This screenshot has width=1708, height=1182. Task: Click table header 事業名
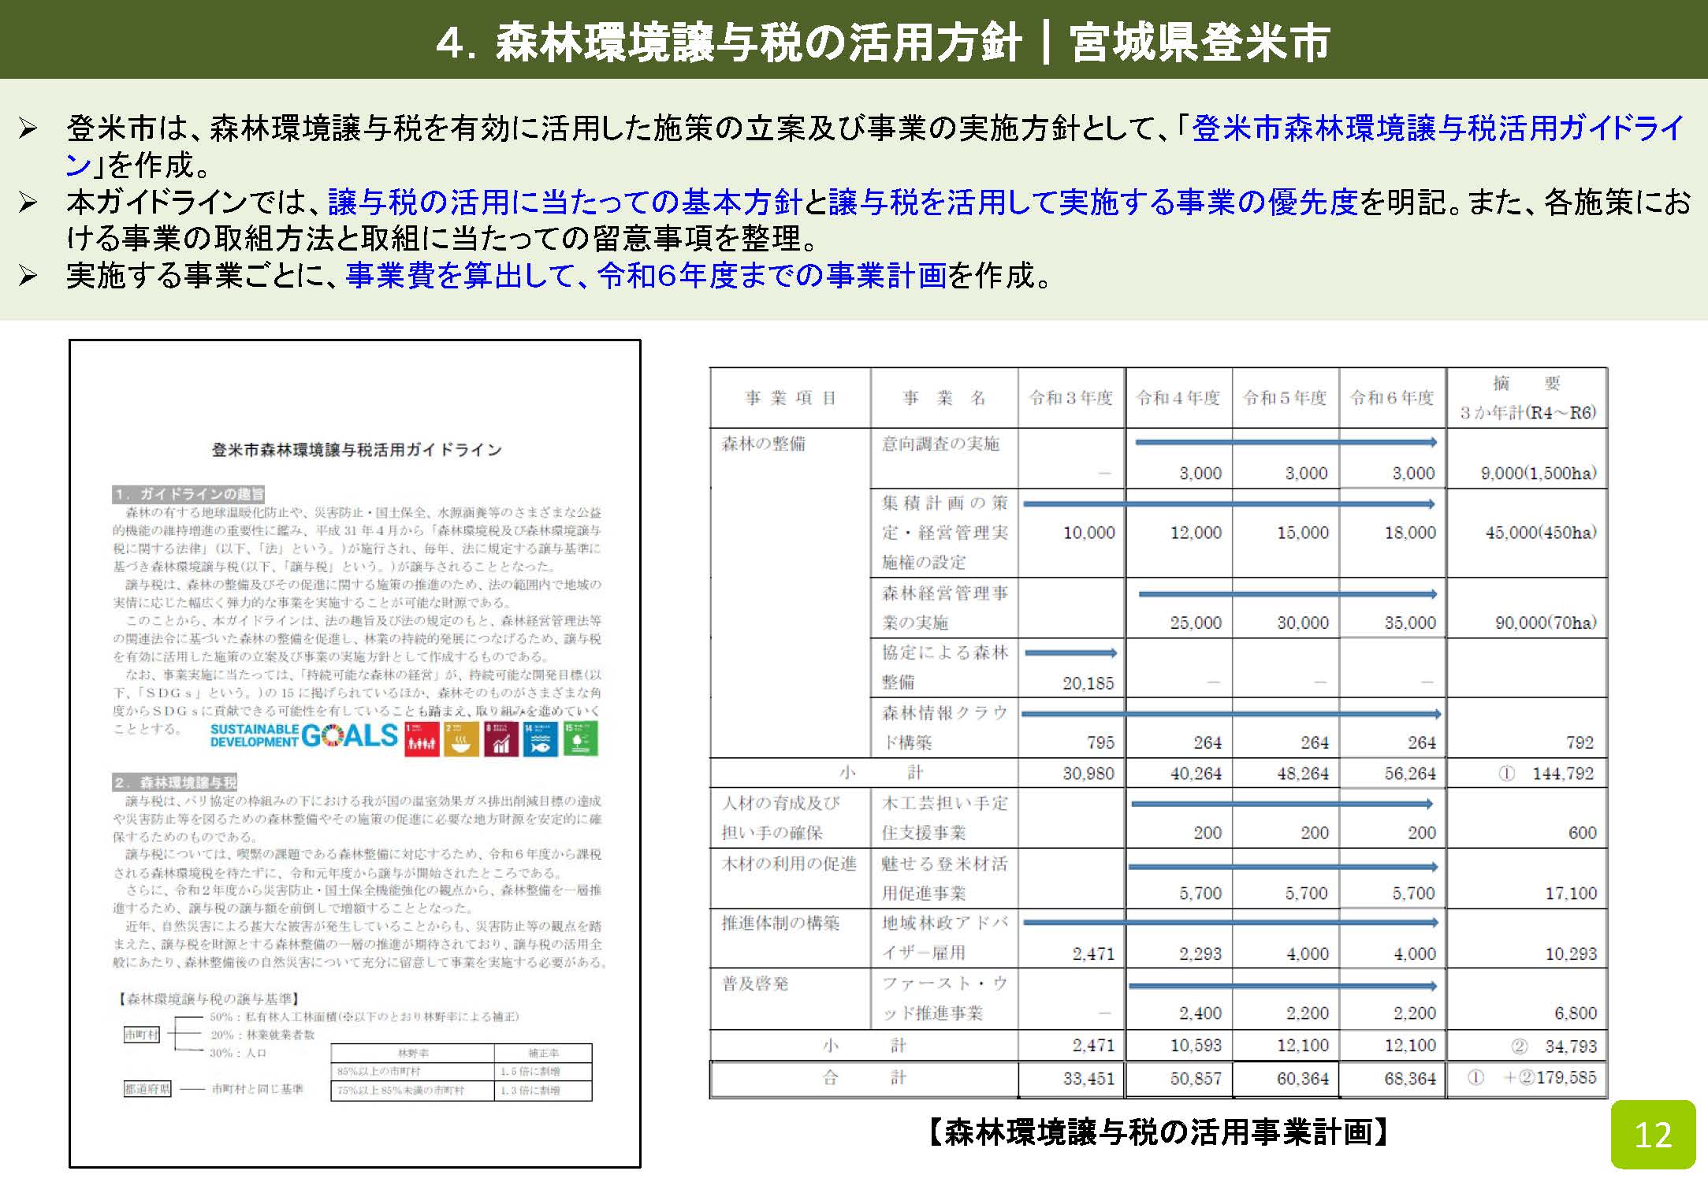pos(944,398)
